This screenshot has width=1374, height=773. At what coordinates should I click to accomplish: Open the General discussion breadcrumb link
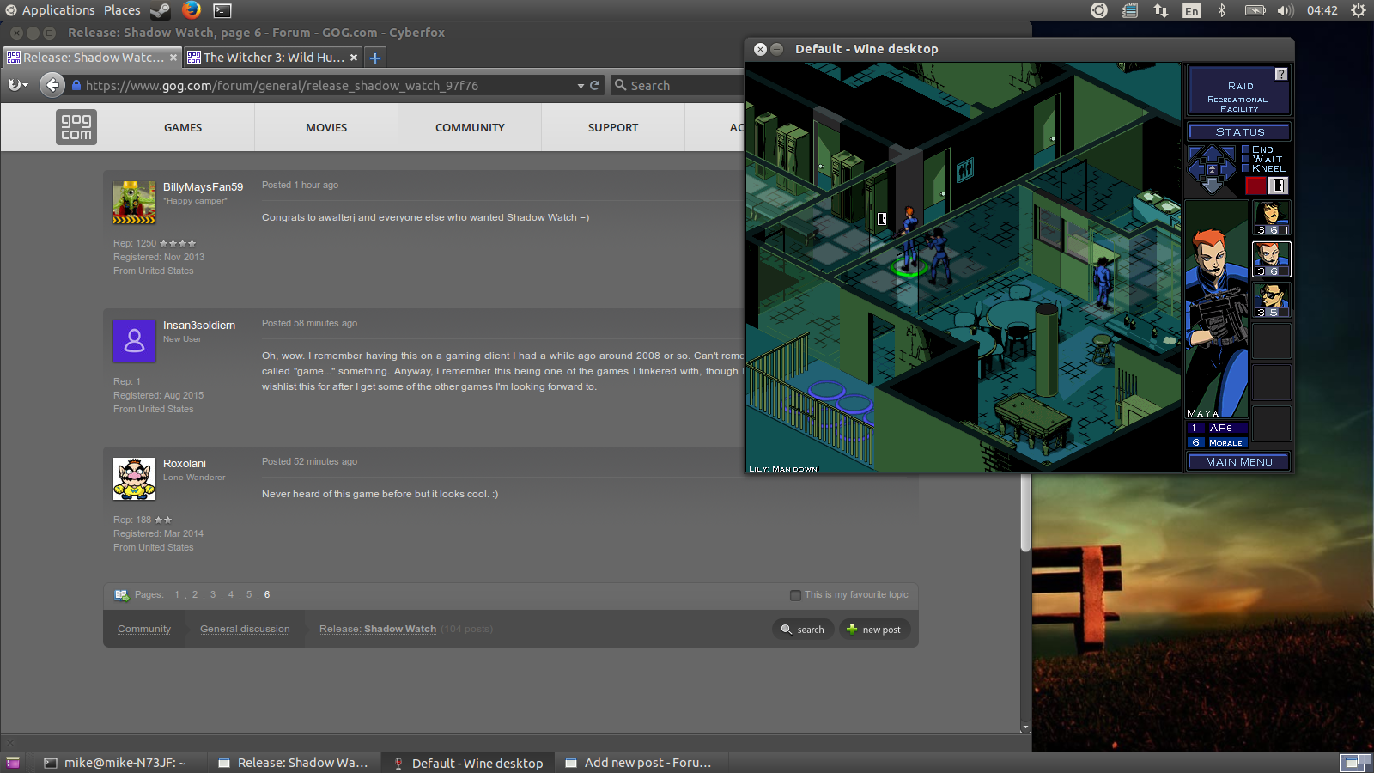click(245, 629)
